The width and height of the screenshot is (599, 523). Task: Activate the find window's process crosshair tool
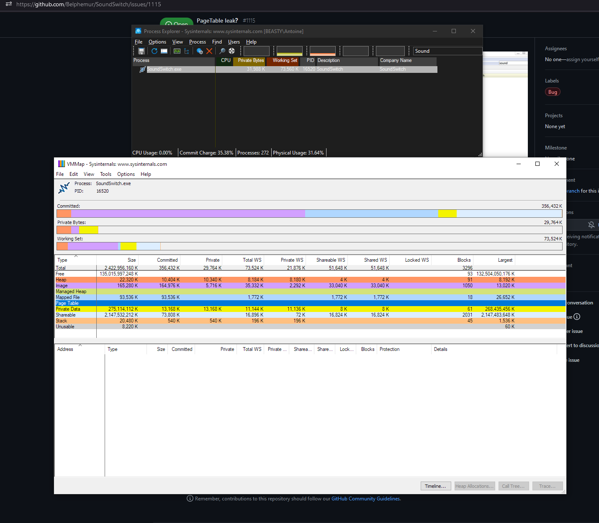click(231, 51)
